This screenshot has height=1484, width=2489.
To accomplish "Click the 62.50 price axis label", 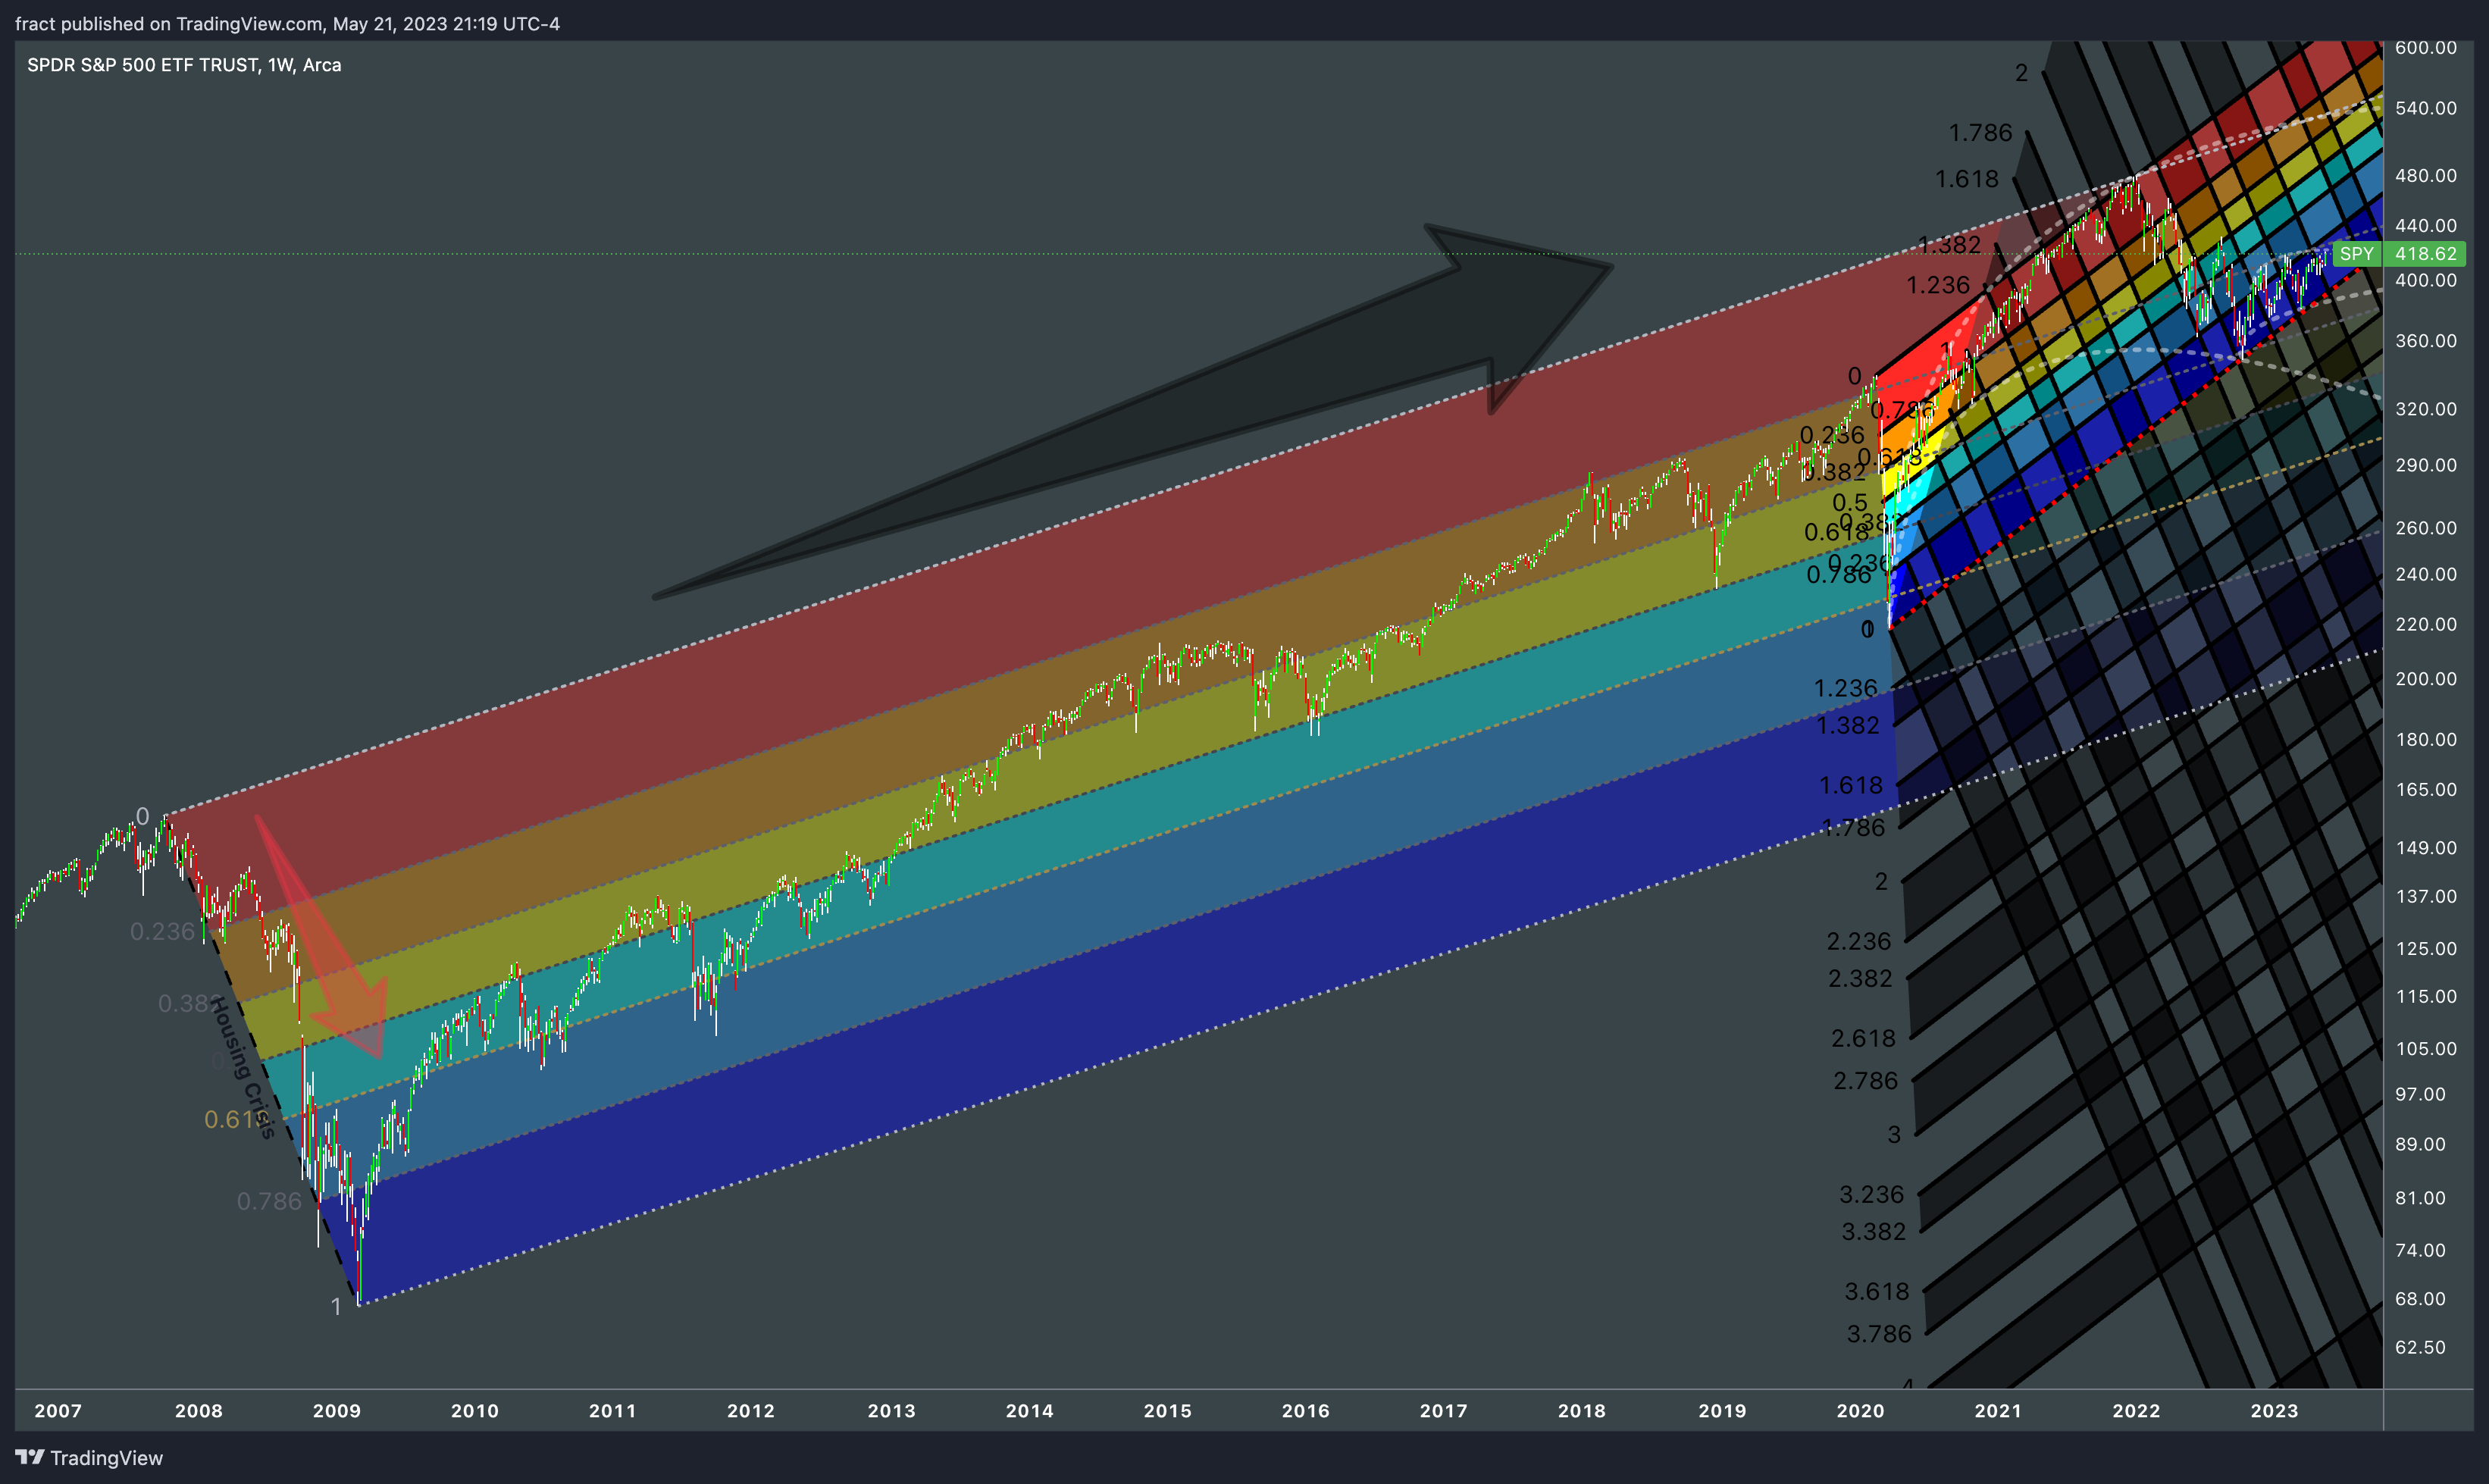I will 2420,1348.
